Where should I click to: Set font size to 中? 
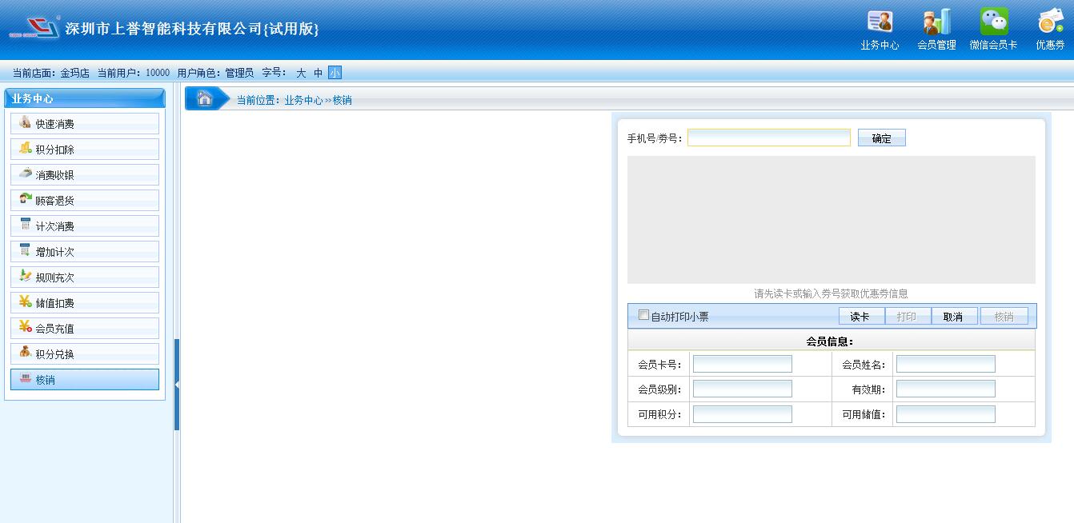(318, 73)
